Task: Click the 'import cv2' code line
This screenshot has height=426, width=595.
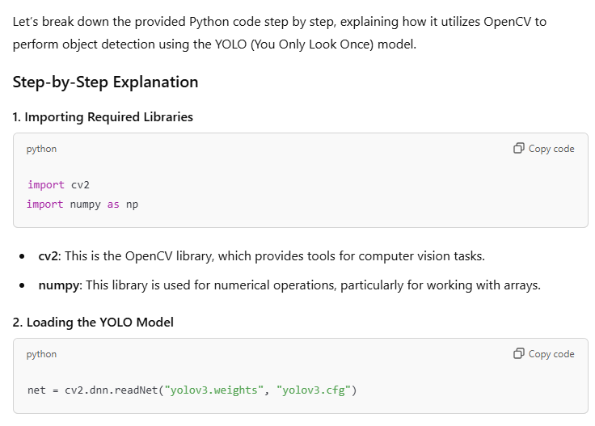Action: click(x=58, y=185)
